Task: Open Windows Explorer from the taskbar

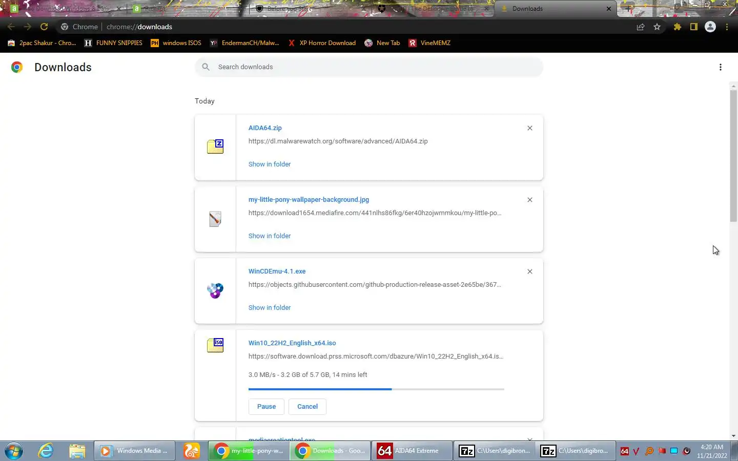Action: [x=77, y=451]
